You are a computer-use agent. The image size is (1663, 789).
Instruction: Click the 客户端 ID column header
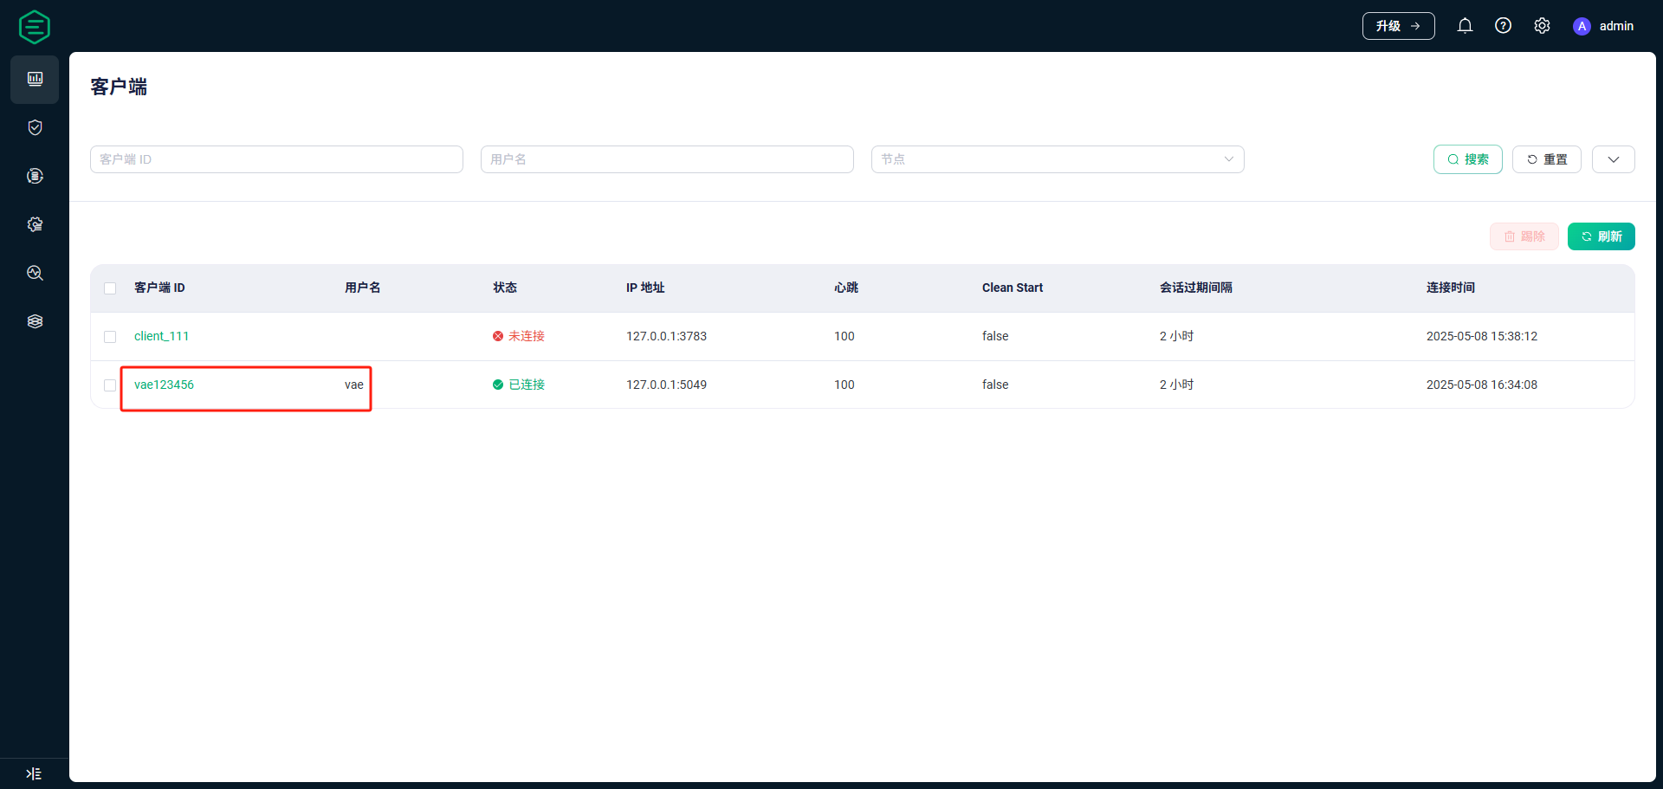(x=159, y=288)
